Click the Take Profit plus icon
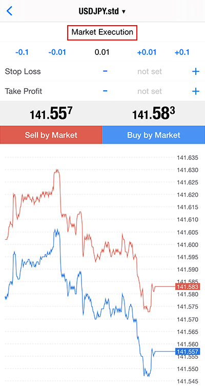The width and height of the screenshot is (205, 389). 196,91
